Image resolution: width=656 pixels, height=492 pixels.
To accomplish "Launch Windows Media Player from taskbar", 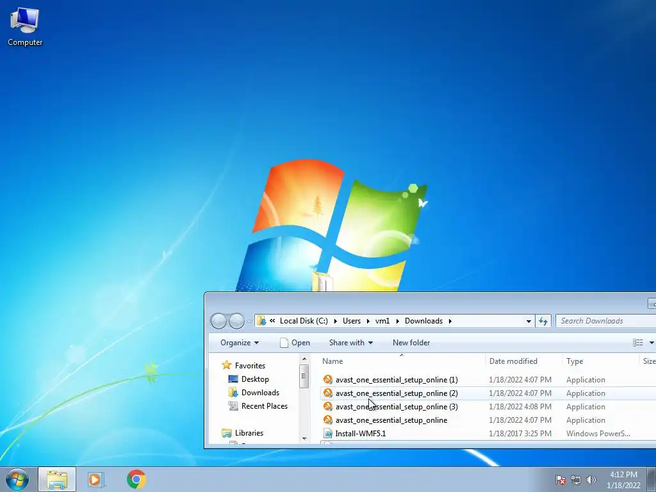I will pos(96,479).
